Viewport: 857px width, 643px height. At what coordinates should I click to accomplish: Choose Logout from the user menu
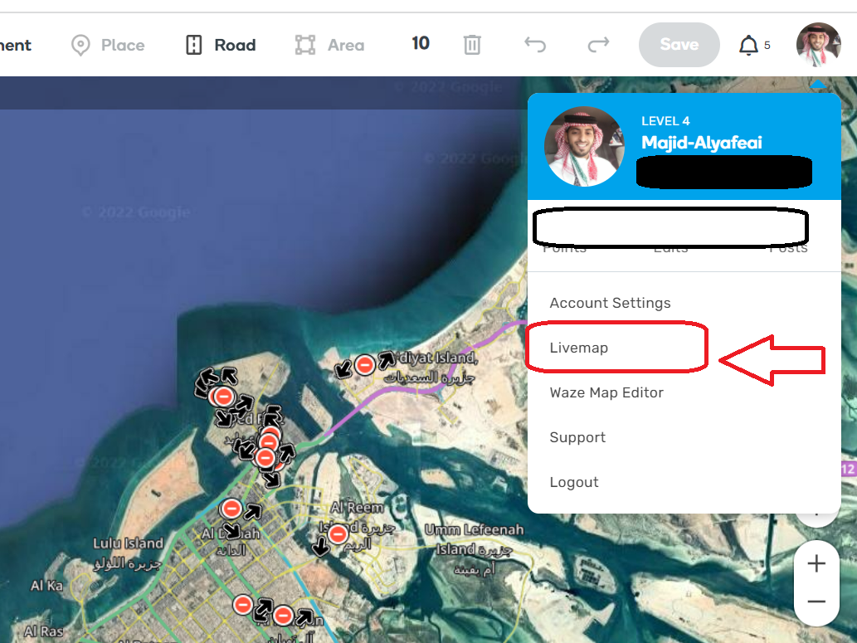(x=574, y=482)
